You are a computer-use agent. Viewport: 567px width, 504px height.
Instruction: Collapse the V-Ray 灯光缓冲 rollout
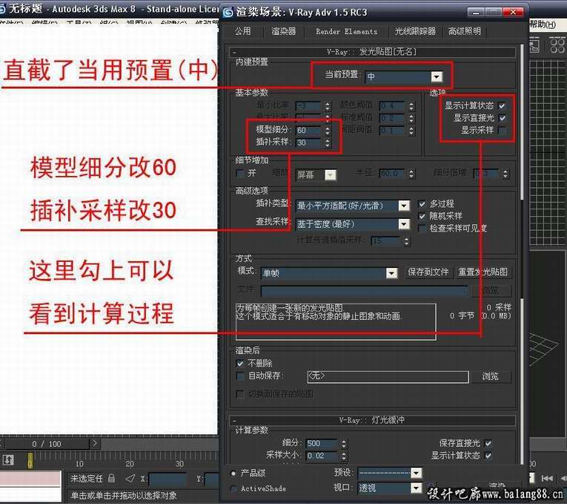[x=372, y=420]
